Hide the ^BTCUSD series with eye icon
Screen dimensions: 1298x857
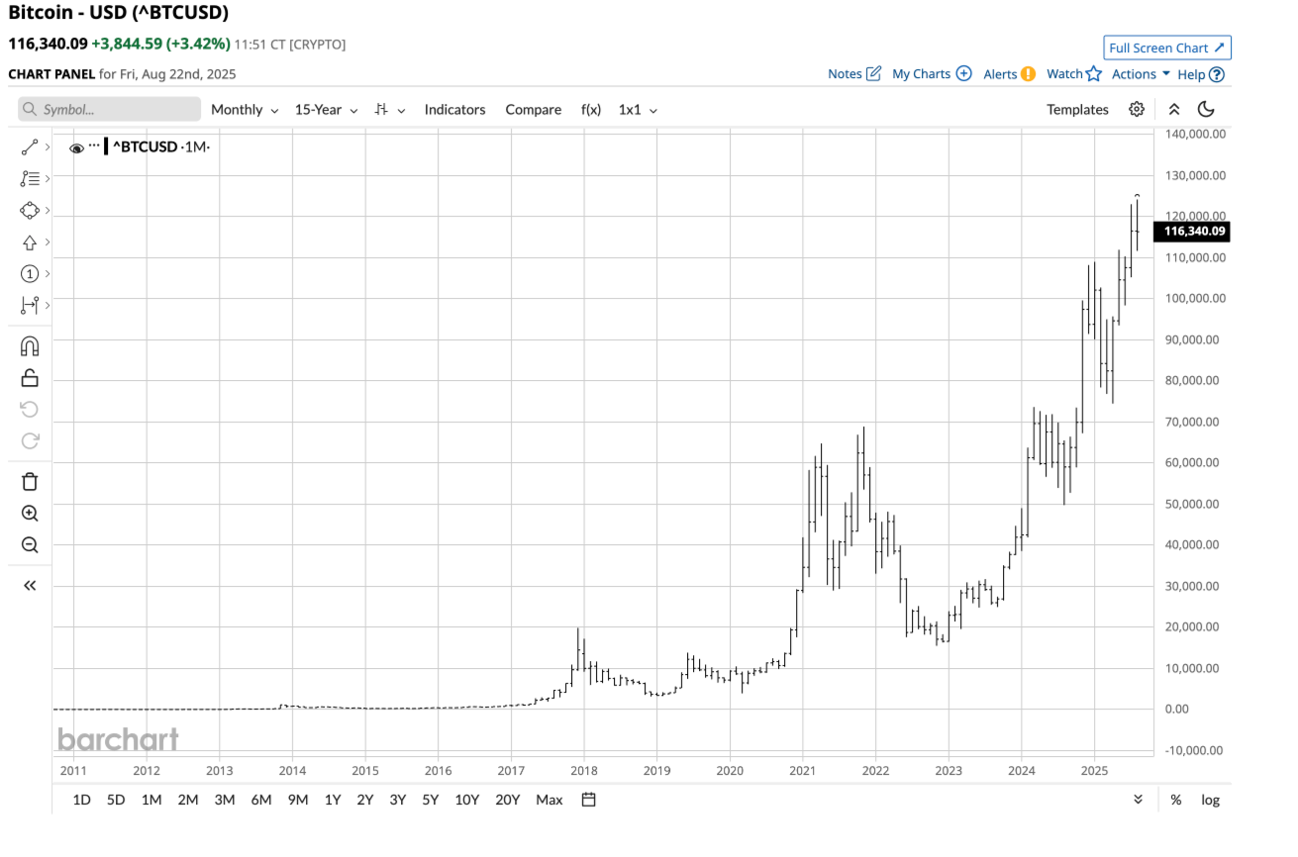(x=76, y=147)
